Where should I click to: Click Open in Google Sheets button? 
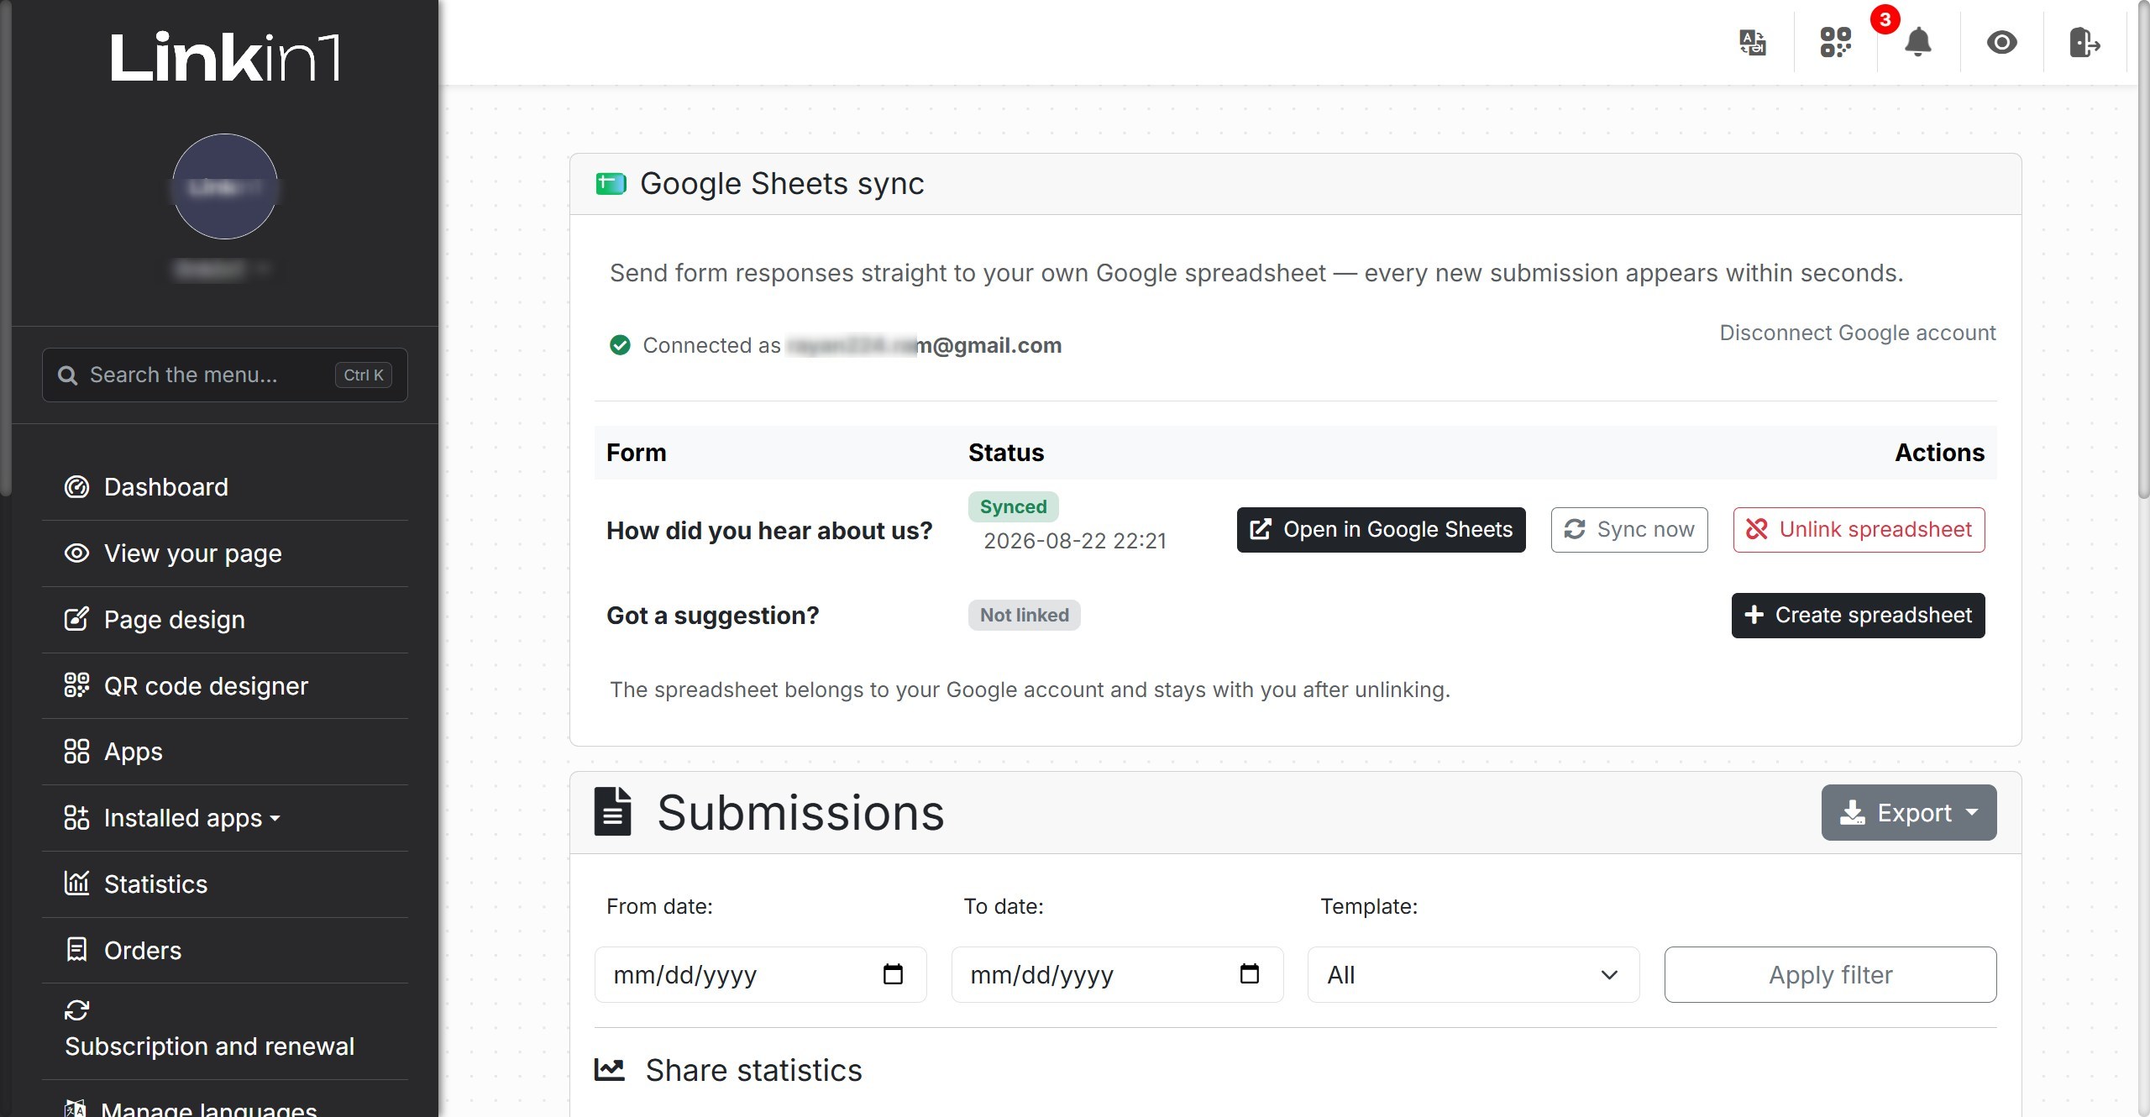pos(1381,530)
